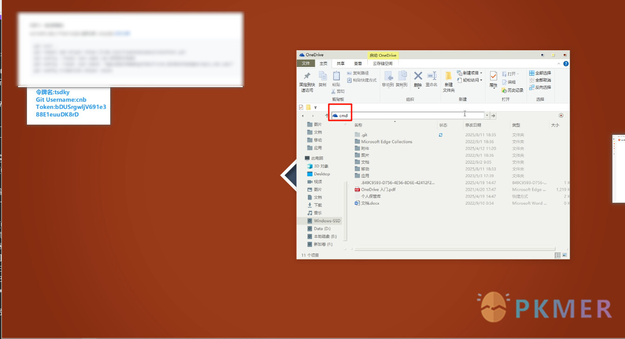The height and width of the screenshot is (339, 625).
Task: Create a folder with 新建文件夹 icon
Action: tap(448, 76)
